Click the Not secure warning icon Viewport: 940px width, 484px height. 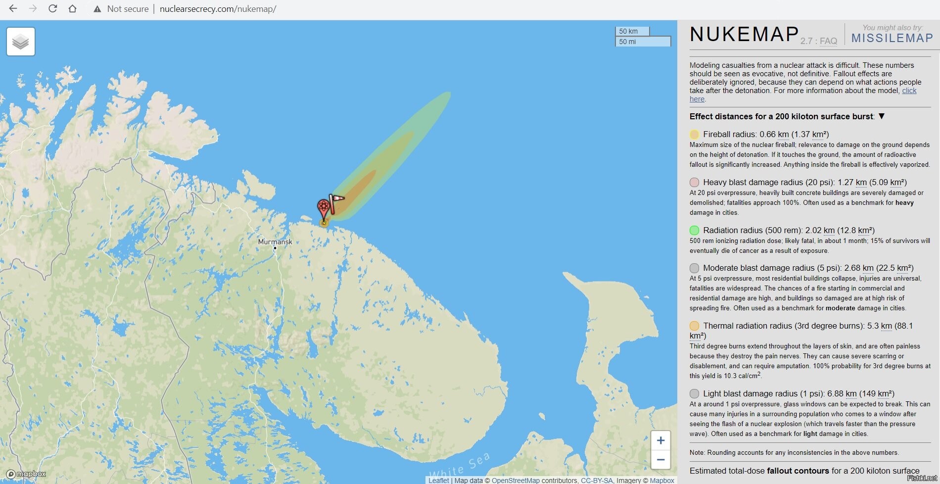click(97, 9)
